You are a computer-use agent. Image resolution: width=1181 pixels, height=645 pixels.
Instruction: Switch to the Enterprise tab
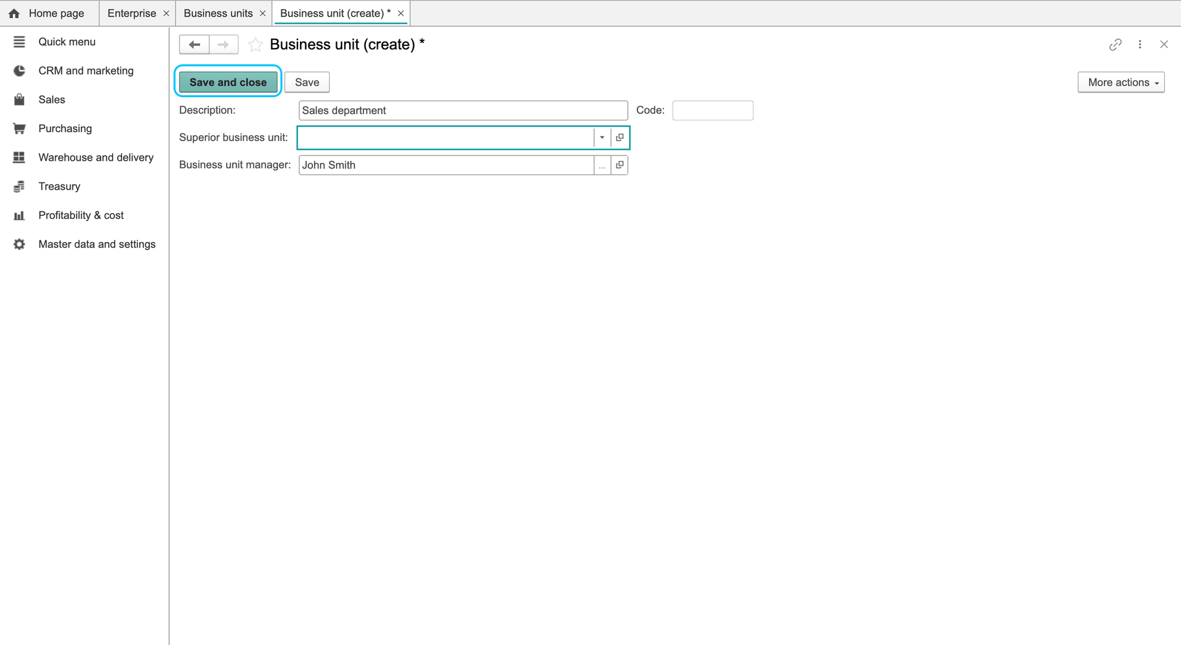pyautogui.click(x=132, y=13)
